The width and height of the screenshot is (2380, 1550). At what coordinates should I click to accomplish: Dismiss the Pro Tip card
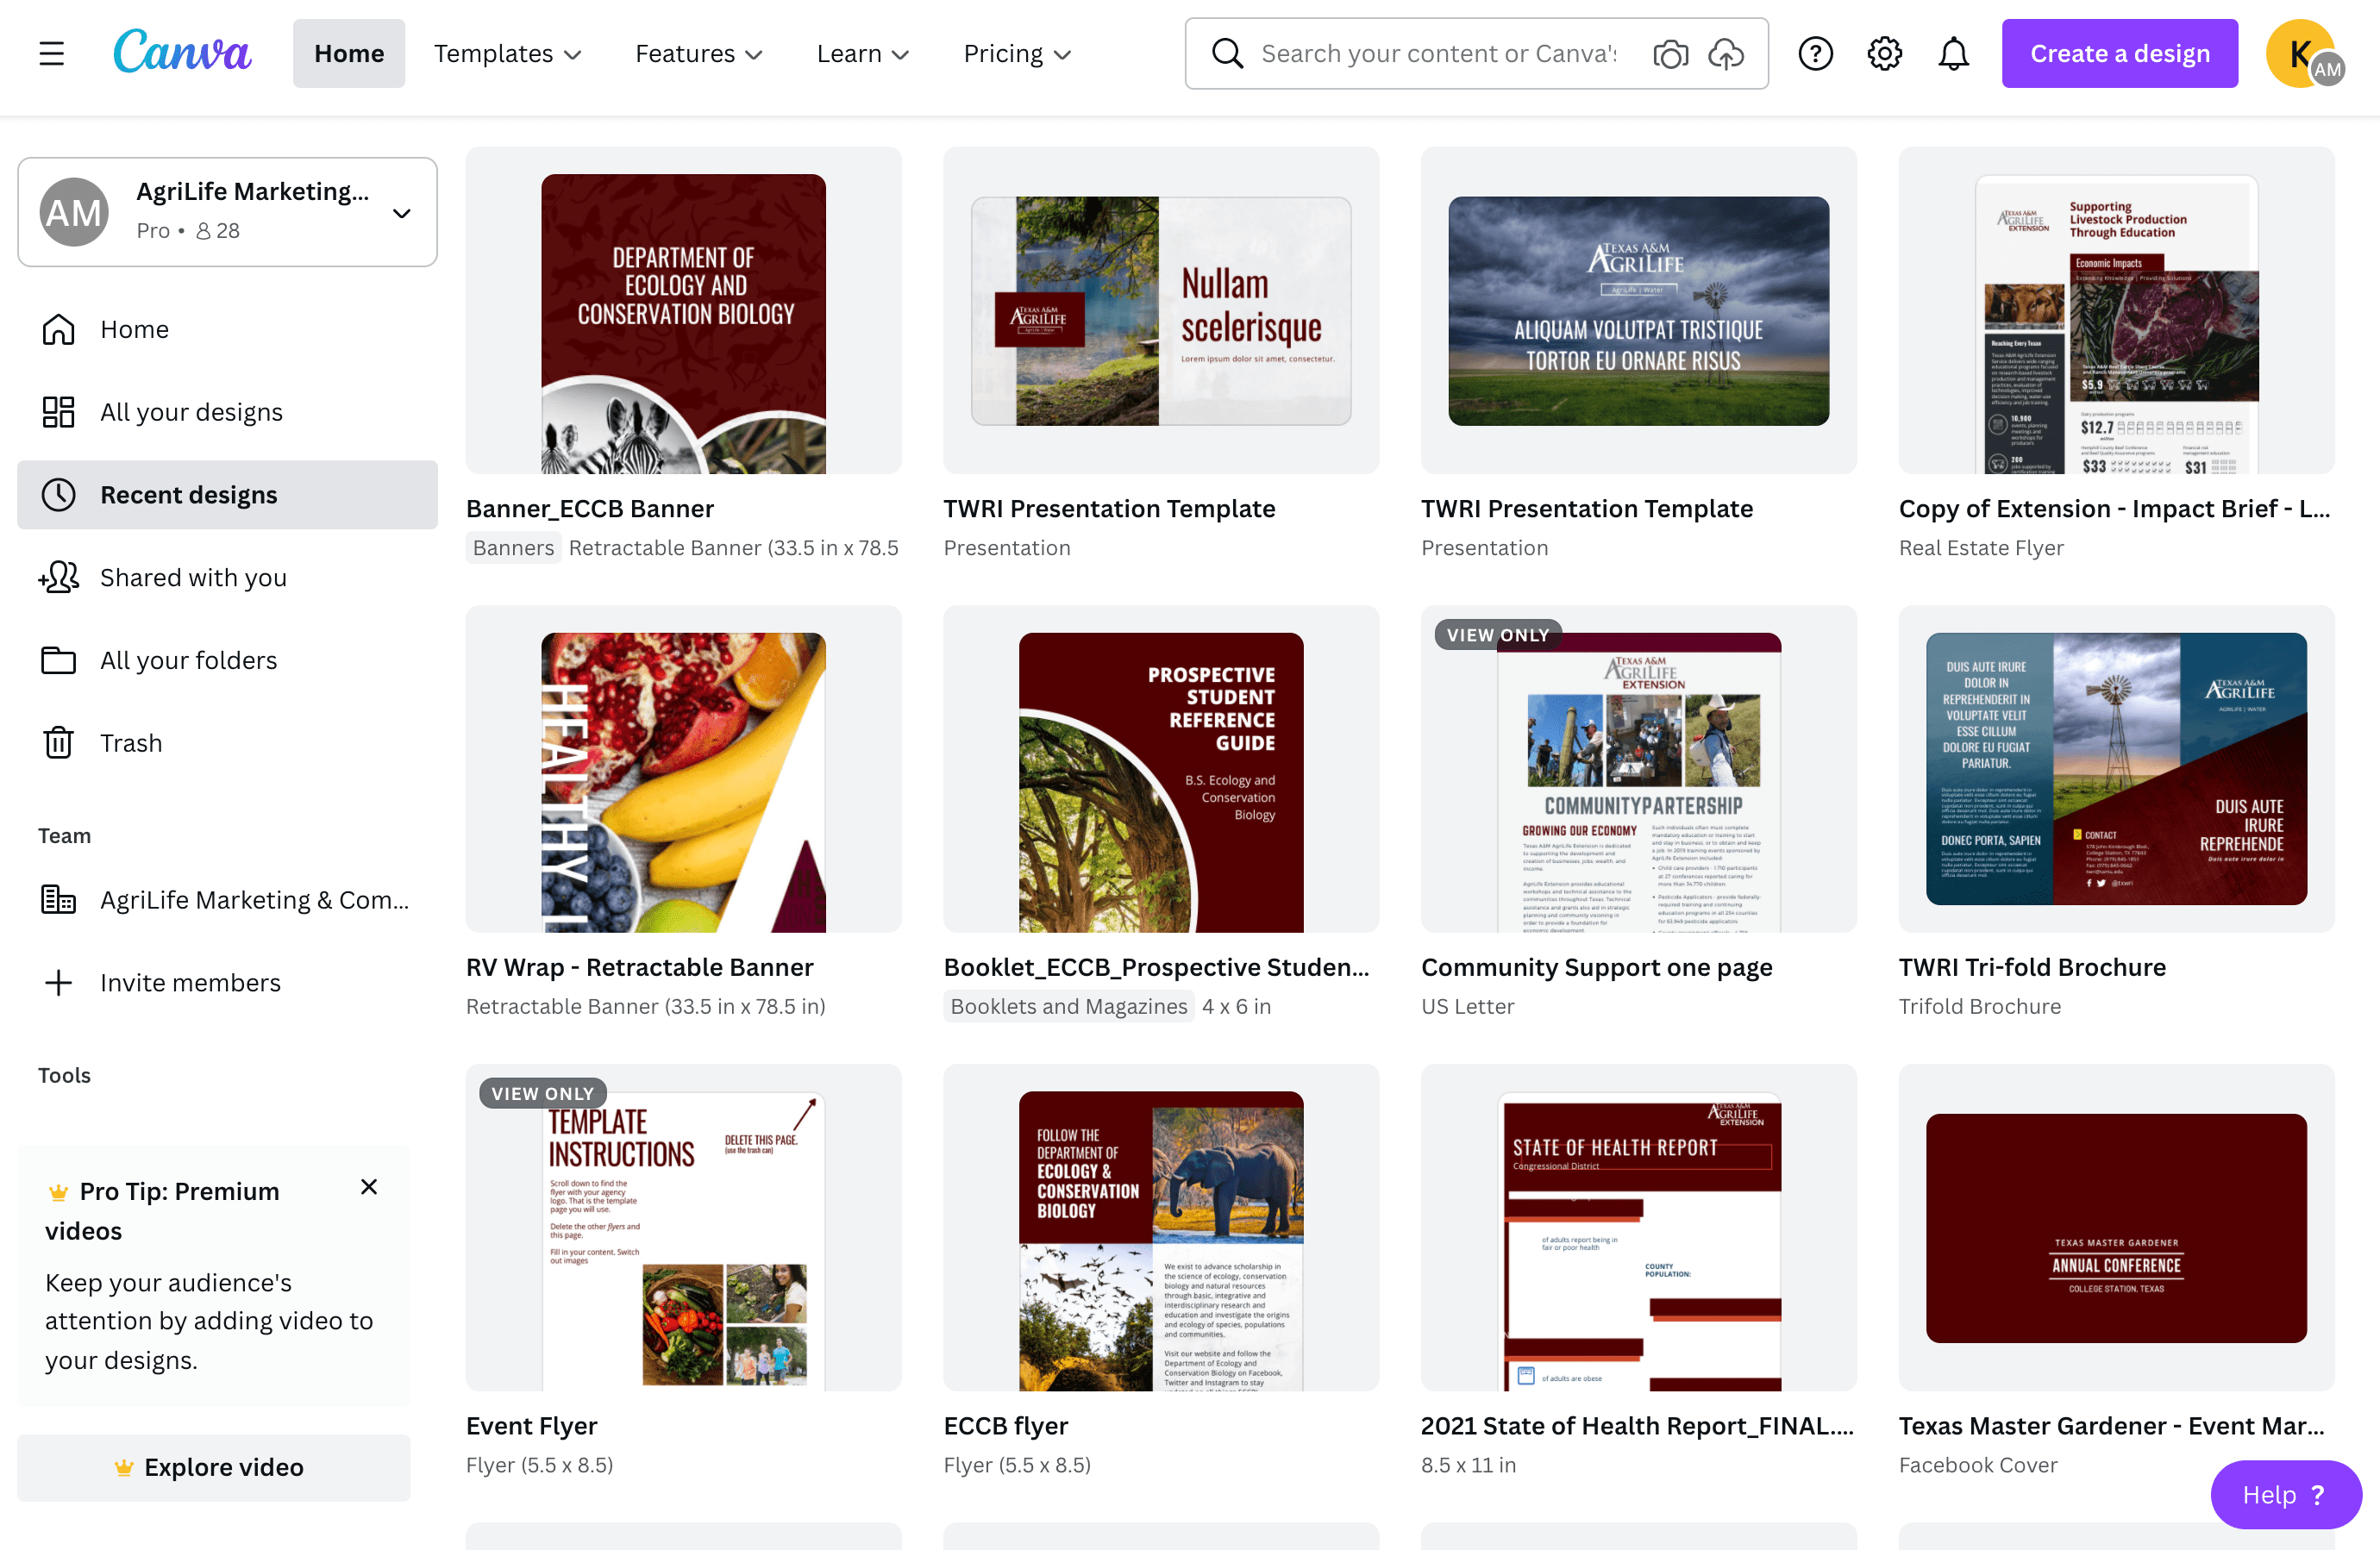(x=369, y=1187)
